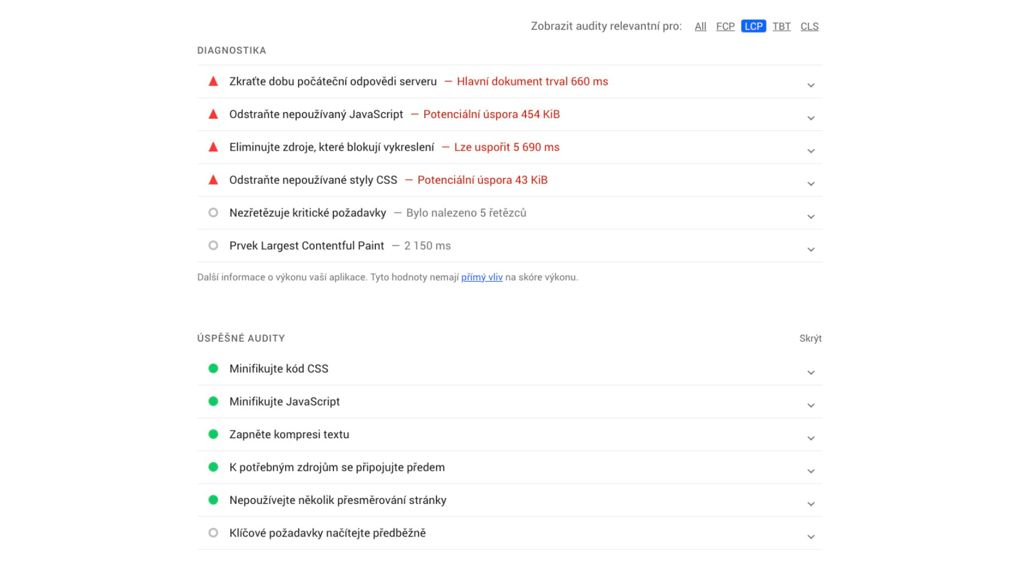Select the All audit filter
The height and width of the screenshot is (568, 1012).
[700, 26]
